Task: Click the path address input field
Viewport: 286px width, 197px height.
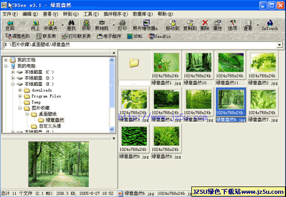Action: click(x=140, y=45)
